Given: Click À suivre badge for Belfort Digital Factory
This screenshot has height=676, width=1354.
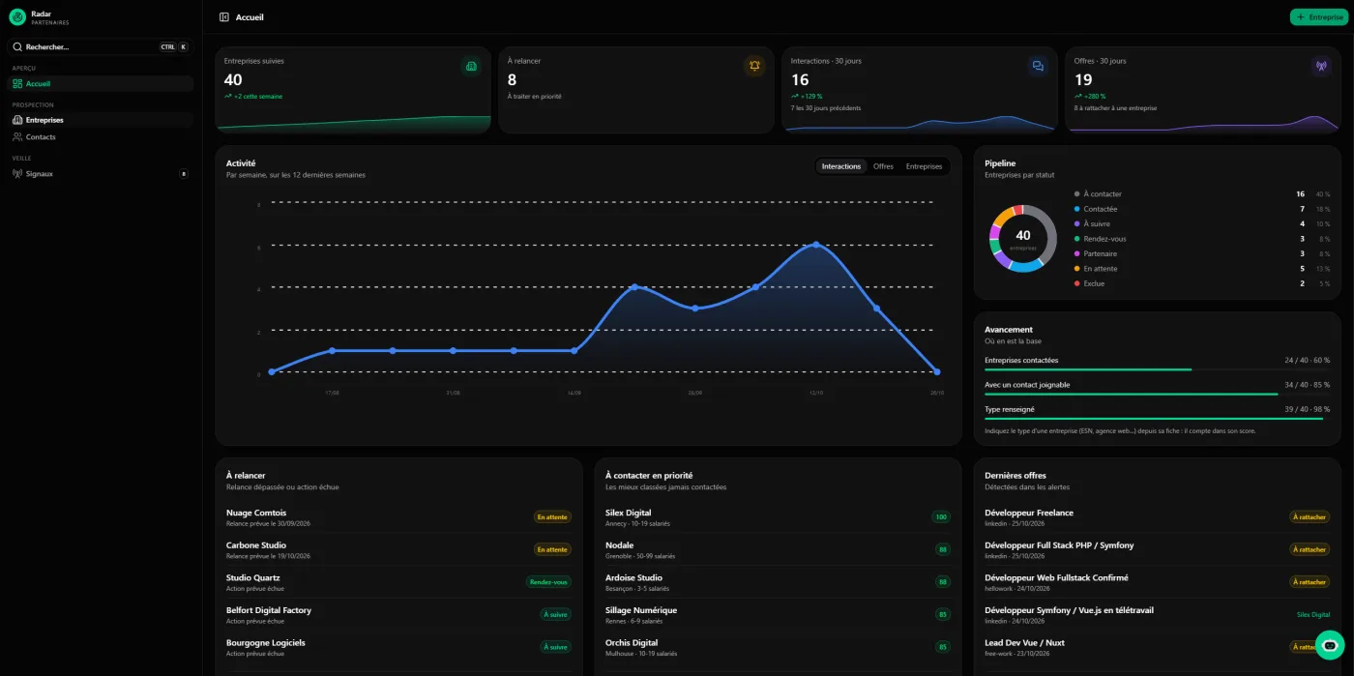Looking at the screenshot, I should click(x=555, y=614).
